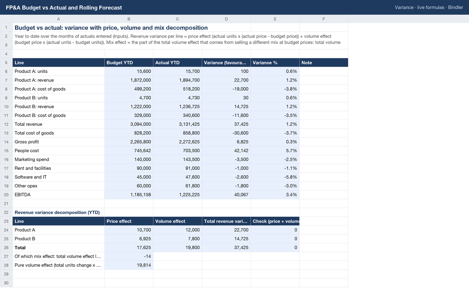
Task: Select row 20 header number
Action: tap(6, 195)
